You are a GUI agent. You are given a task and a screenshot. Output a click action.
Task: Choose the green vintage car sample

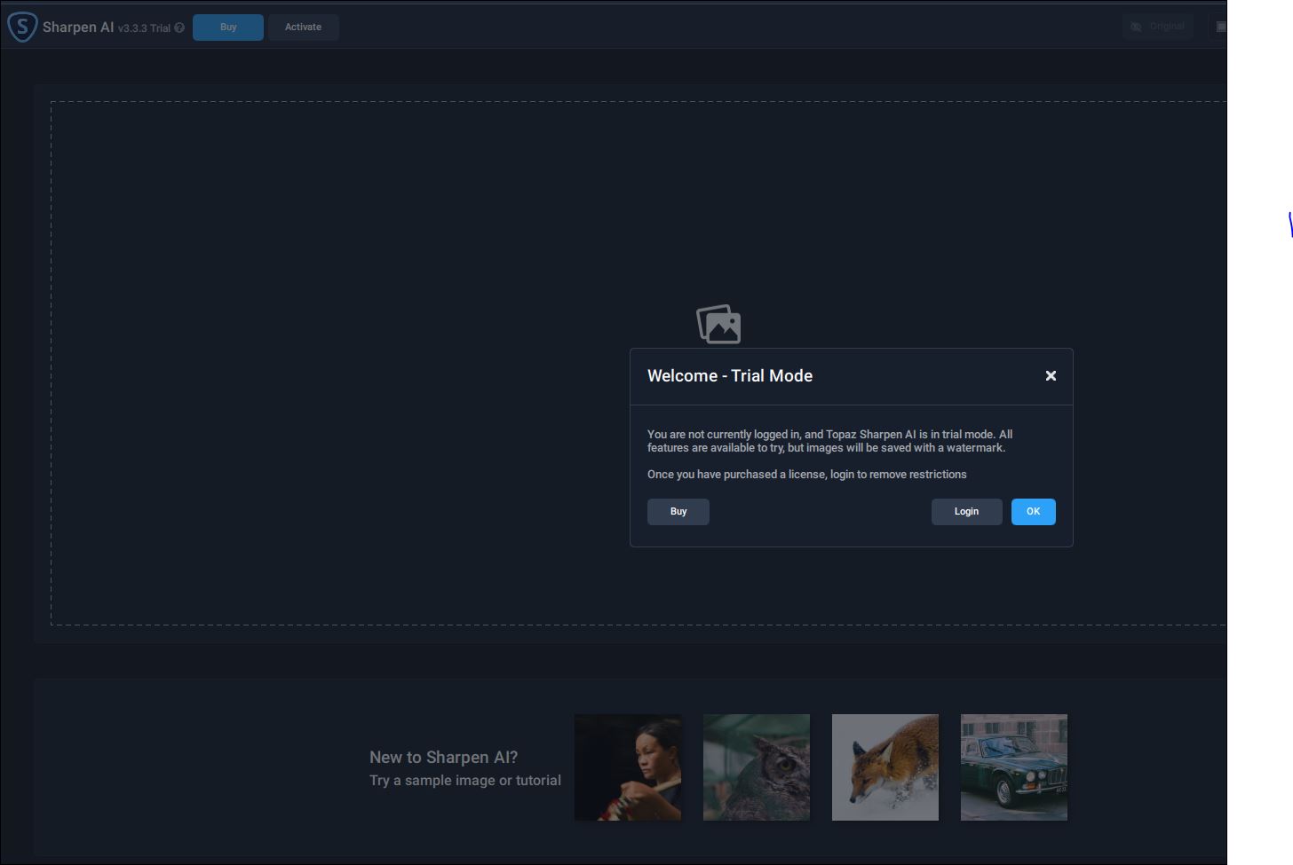pyautogui.click(x=1014, y=767)
